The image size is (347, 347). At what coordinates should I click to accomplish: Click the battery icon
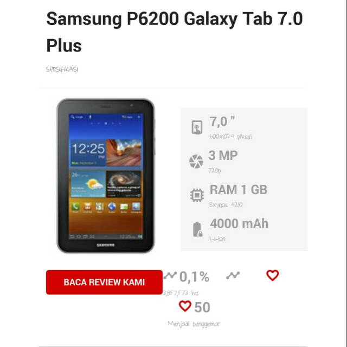point(197,229)
